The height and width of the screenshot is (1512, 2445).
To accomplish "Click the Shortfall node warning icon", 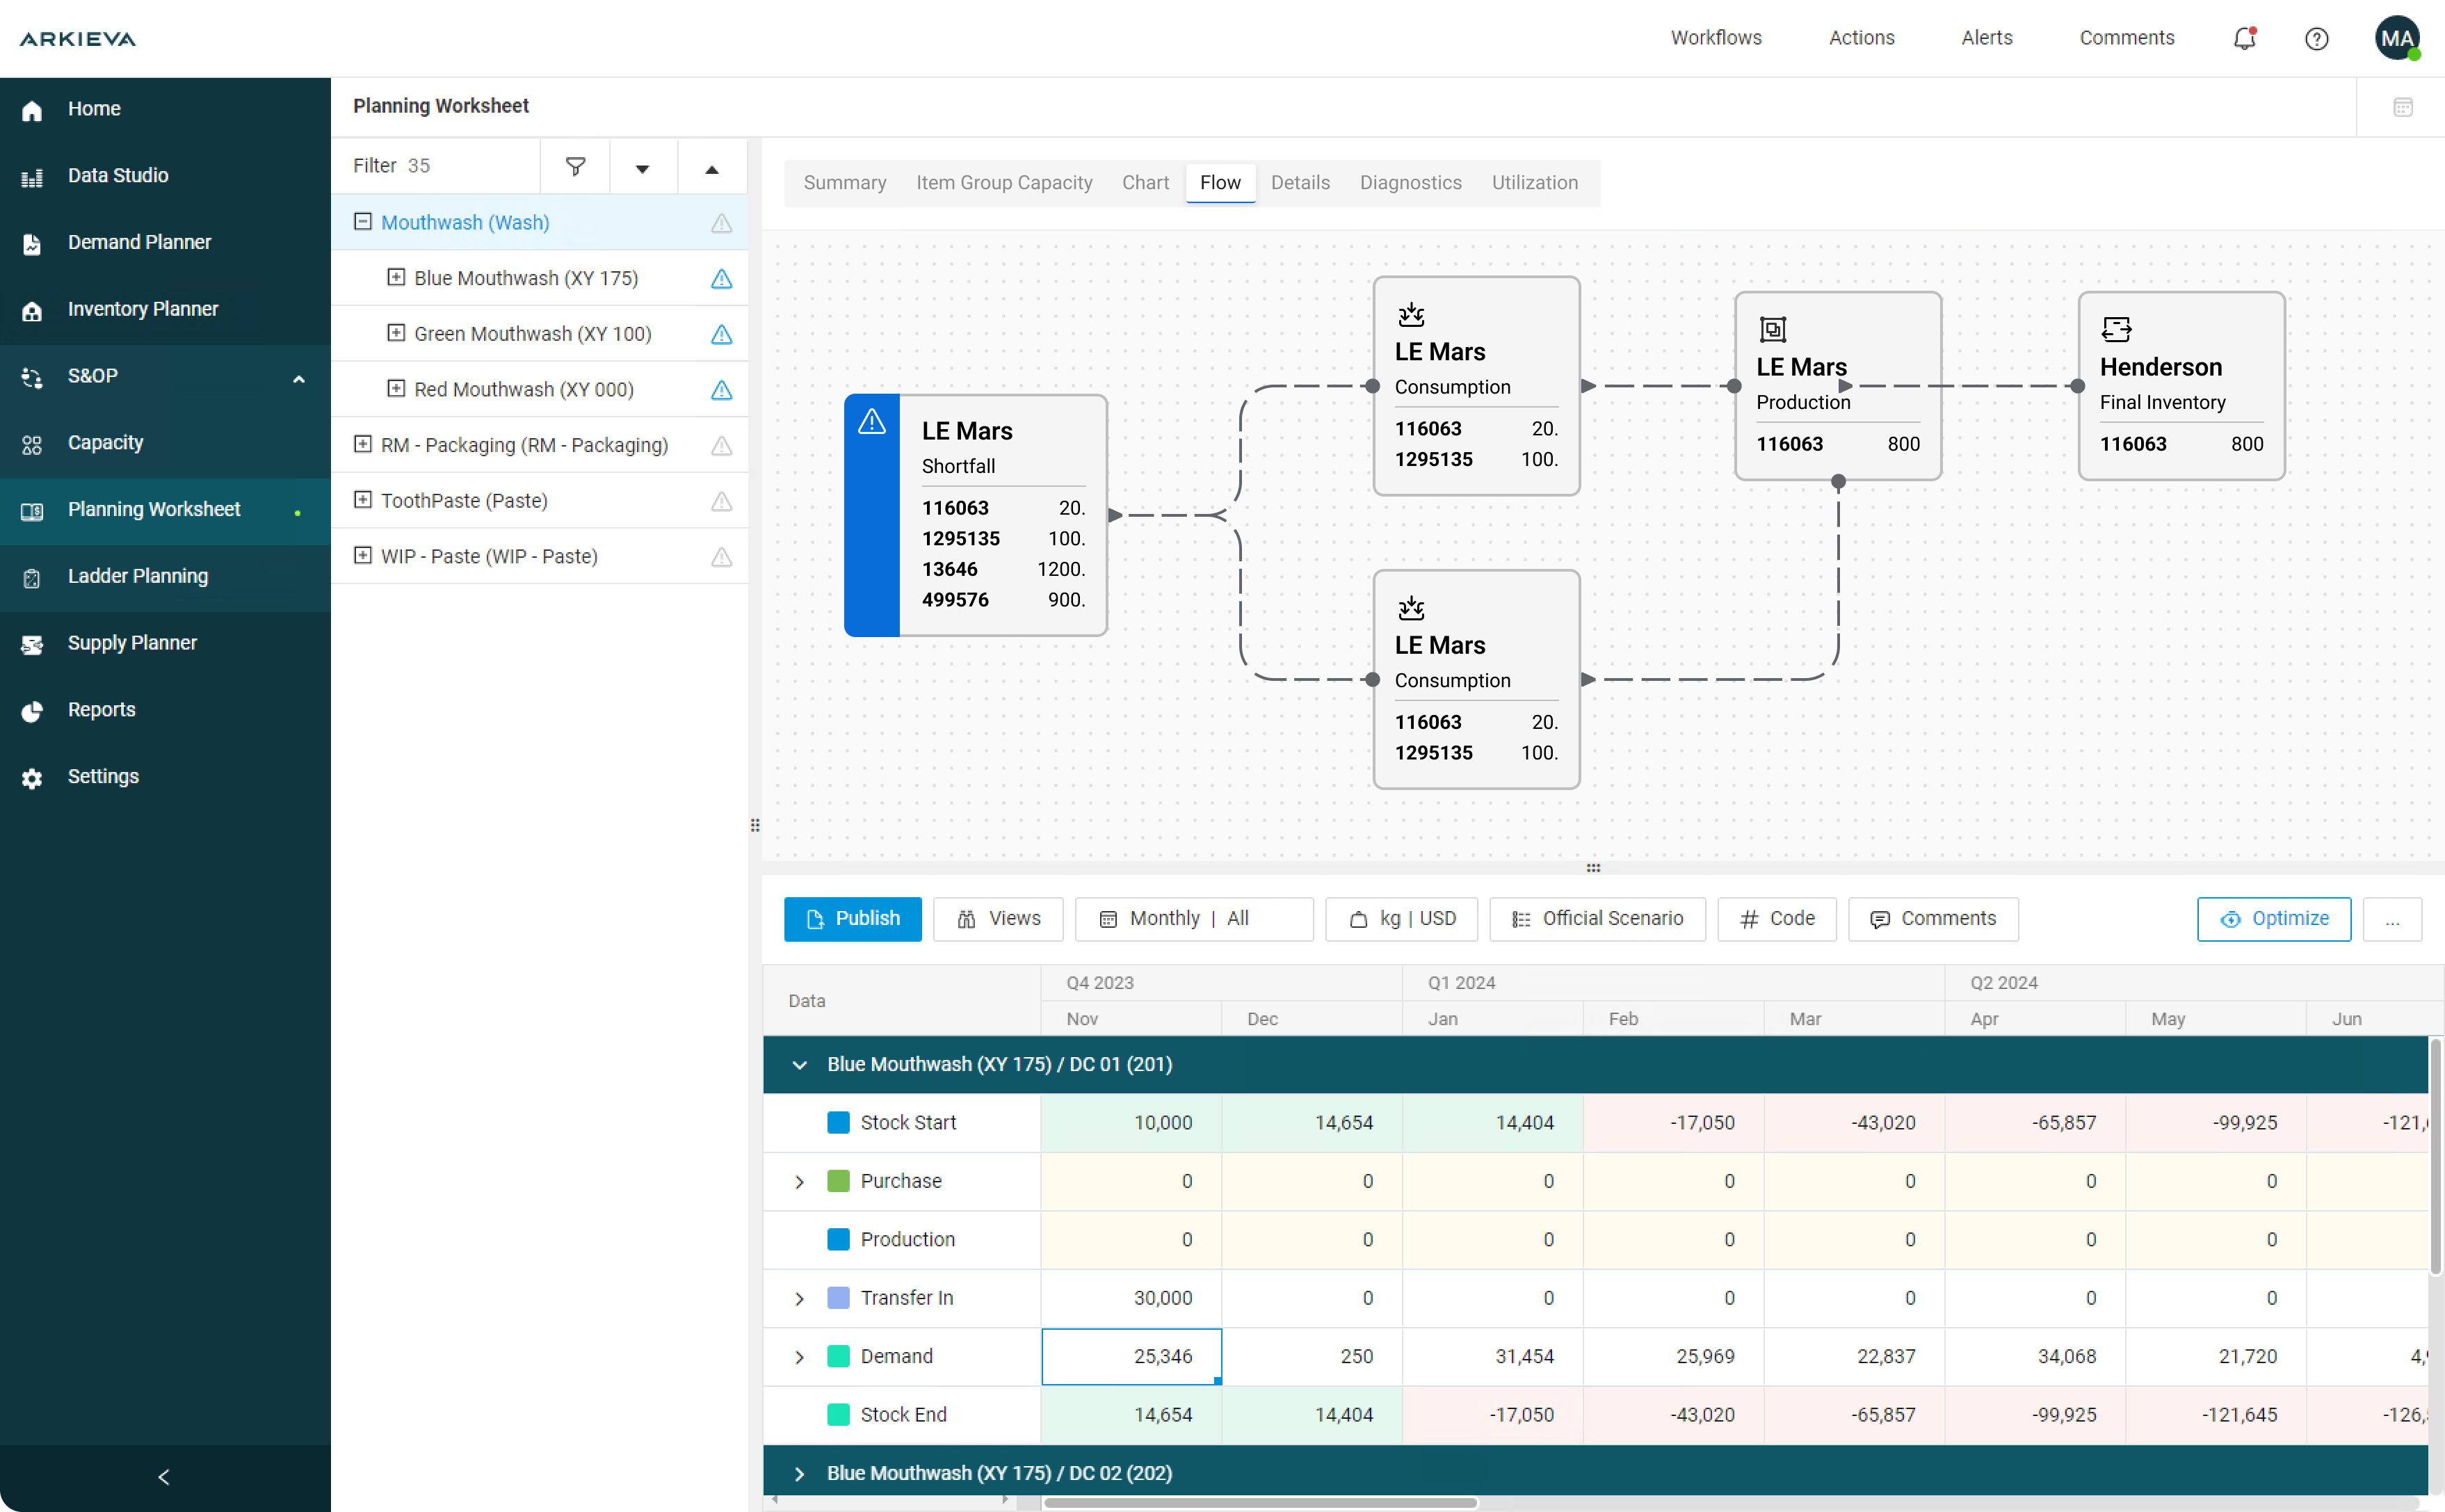I will pyautogui.click(x=871, y=422).
